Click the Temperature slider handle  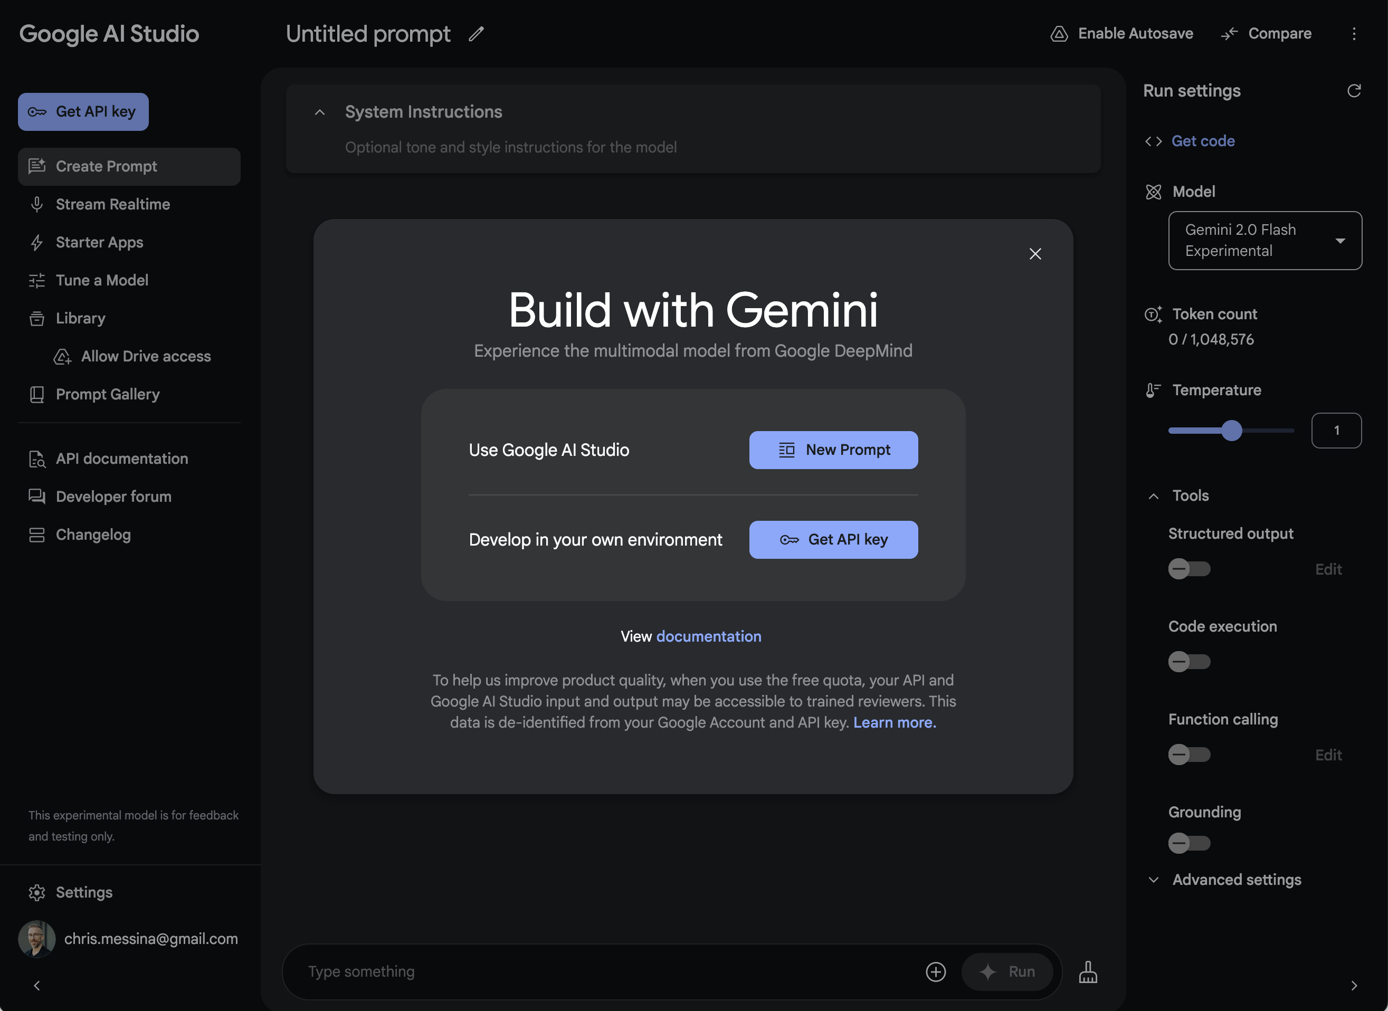click(1231, 430)
